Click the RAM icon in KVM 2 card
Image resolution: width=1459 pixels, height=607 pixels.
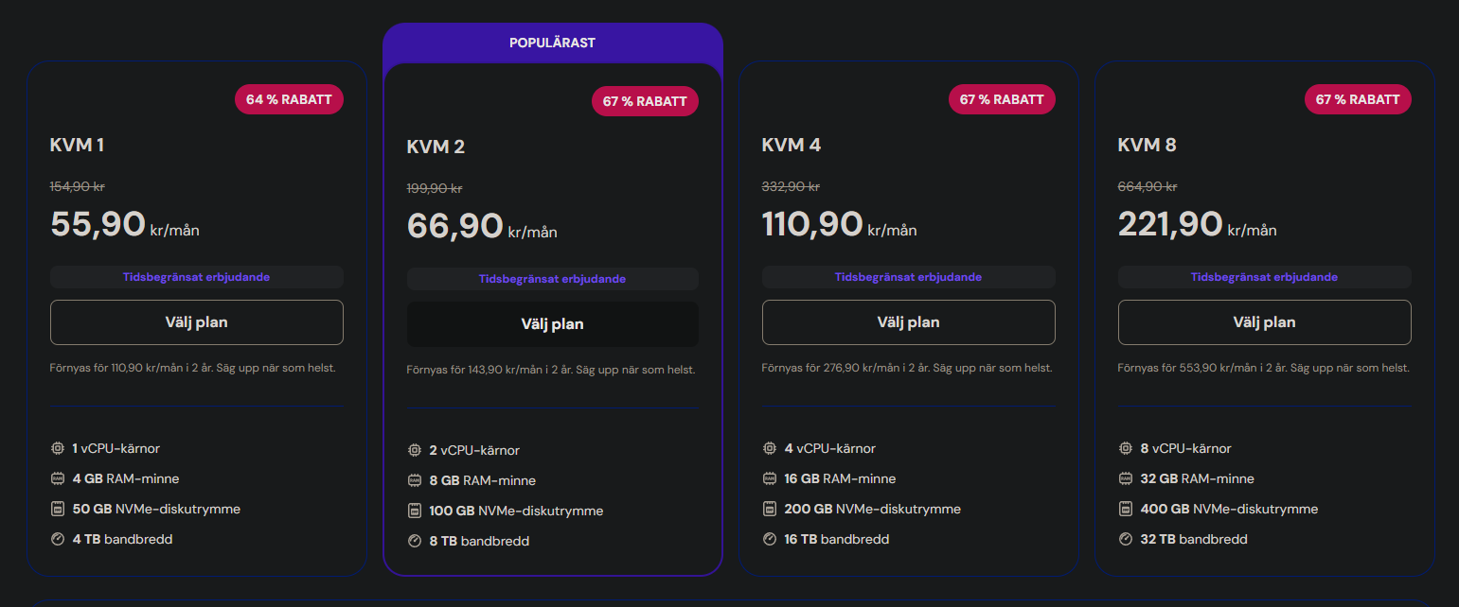pos(414,480)
